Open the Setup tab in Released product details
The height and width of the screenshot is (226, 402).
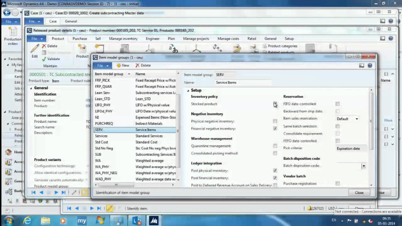pos(289,39)
